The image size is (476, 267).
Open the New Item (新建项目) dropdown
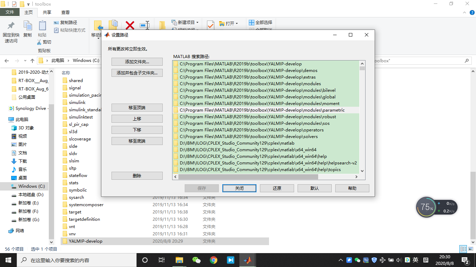click(x=185, y=23)
